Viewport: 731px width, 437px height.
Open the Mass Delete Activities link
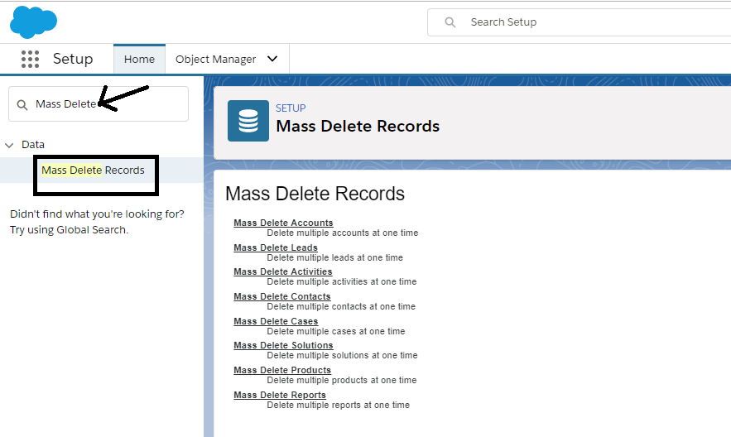[x=282, y=271]
